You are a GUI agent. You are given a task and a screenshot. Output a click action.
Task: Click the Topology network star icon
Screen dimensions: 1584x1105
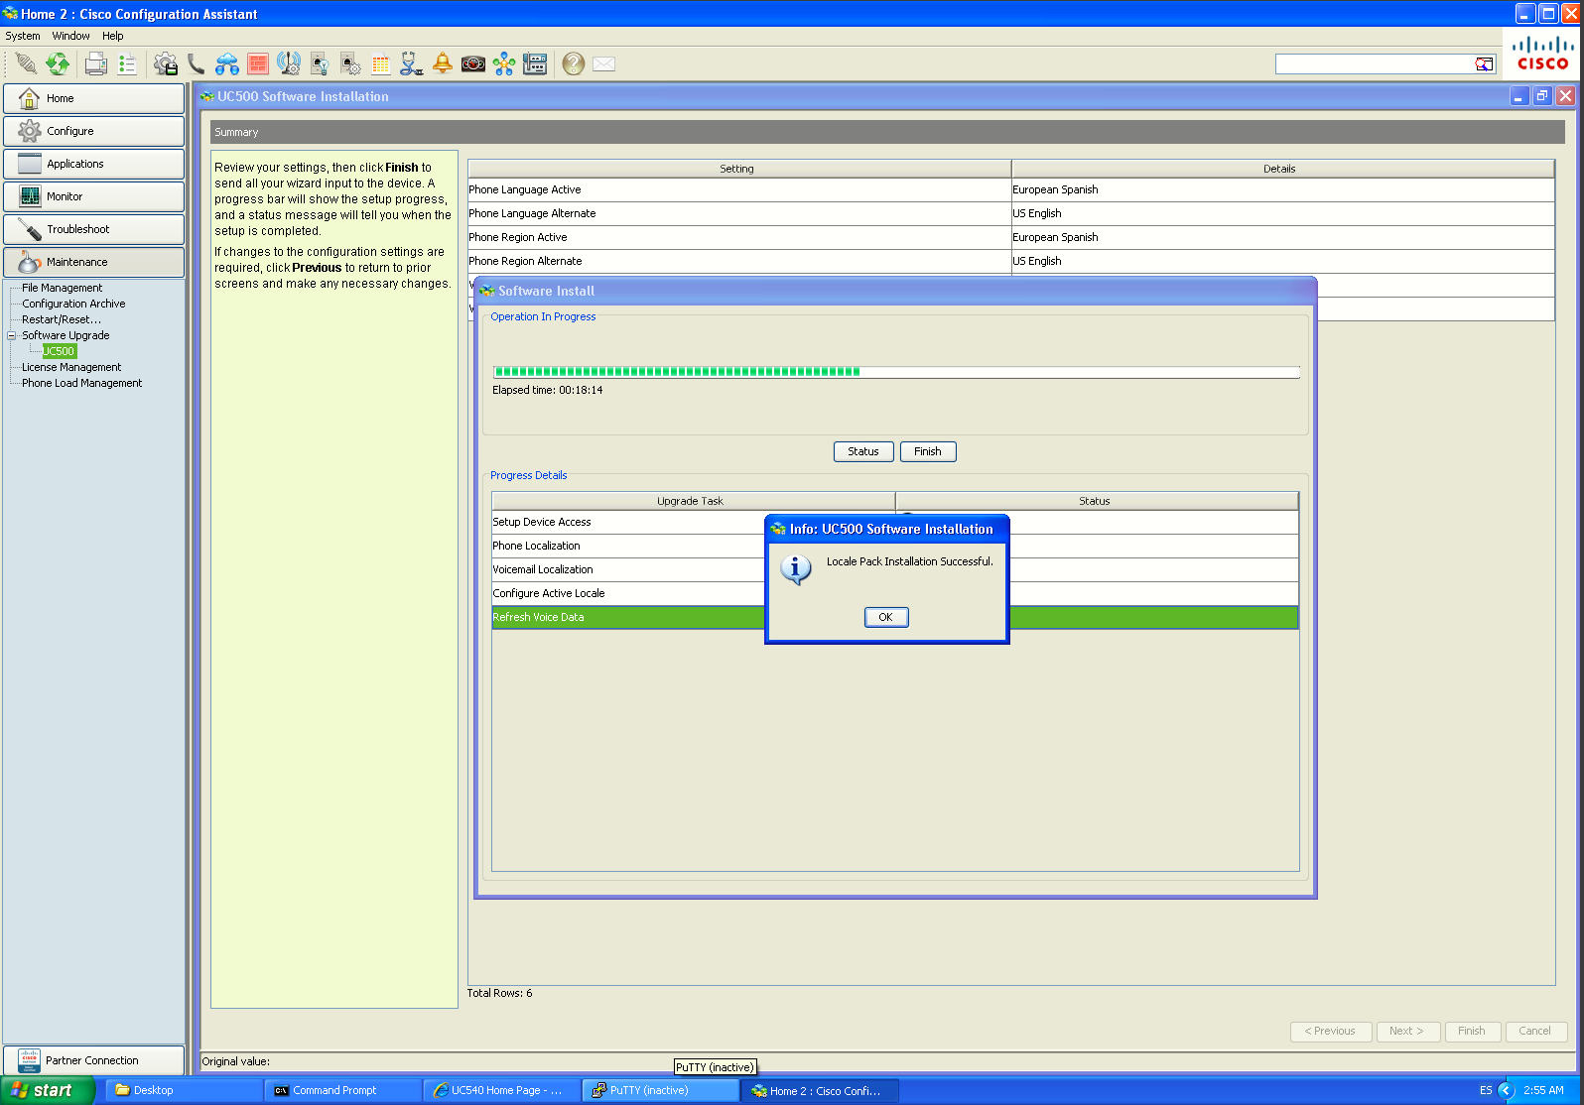(x=504, y=64)
